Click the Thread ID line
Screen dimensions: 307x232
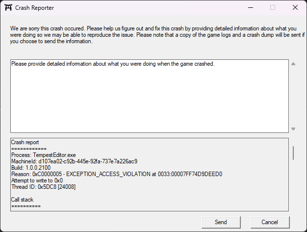(43, 186)
